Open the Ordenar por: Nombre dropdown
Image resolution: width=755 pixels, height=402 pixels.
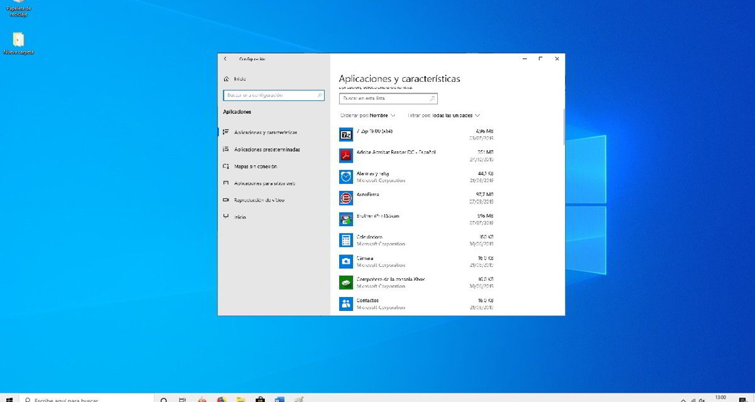368,116
